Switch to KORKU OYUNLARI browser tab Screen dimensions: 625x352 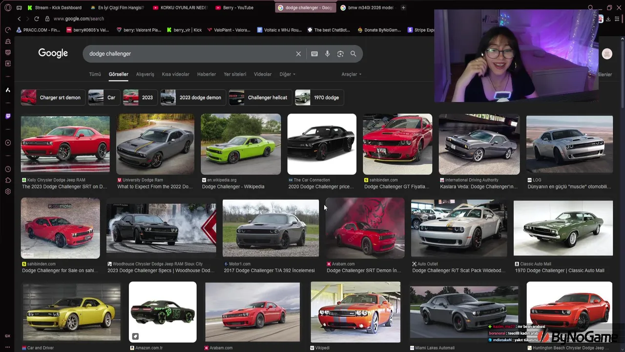[x=180, y=8]
